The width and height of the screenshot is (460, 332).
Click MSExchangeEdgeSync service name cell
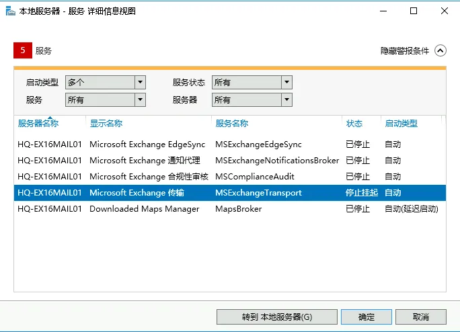click(258, 144)
